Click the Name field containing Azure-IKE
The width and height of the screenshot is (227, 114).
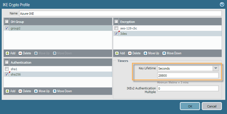pos(120,14)
